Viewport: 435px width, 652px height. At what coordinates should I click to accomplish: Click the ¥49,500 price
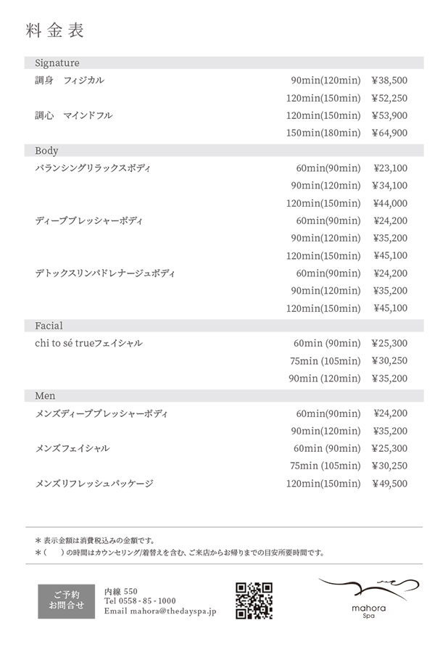(x=389, y=483)
